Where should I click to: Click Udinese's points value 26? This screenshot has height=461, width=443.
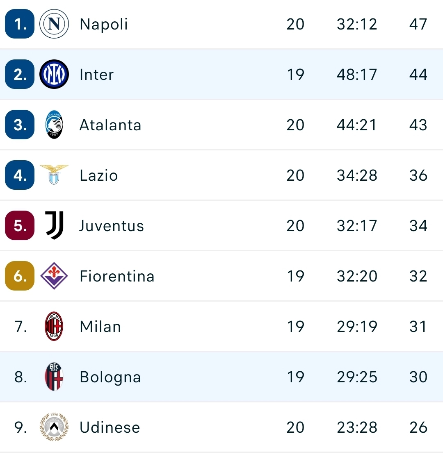[x=418, y=427]
